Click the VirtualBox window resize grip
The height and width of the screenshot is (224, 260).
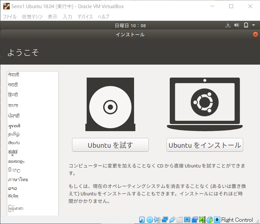point(257,221)
